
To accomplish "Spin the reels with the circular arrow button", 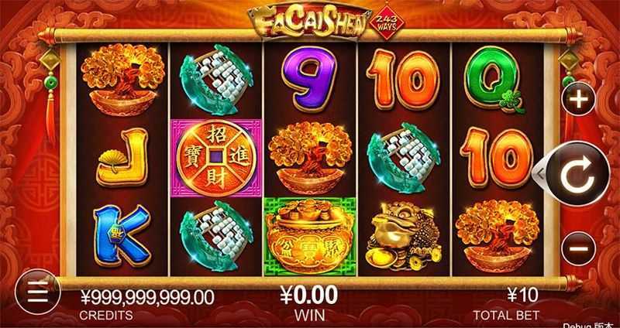I will coord(577,174).
